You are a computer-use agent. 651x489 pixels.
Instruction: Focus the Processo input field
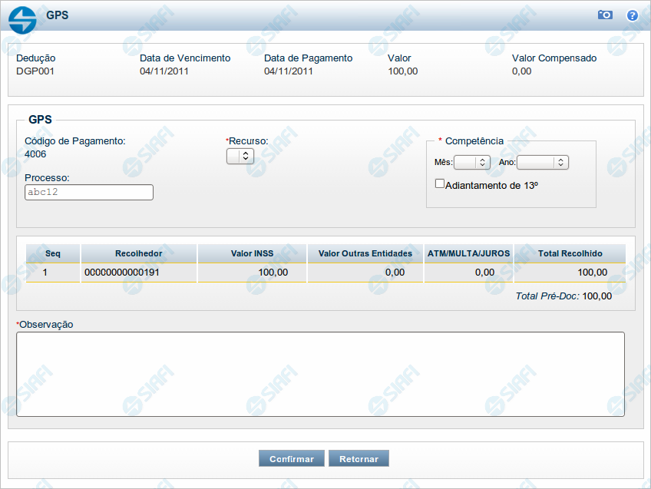pyautogui.click(x=89, y=193)
